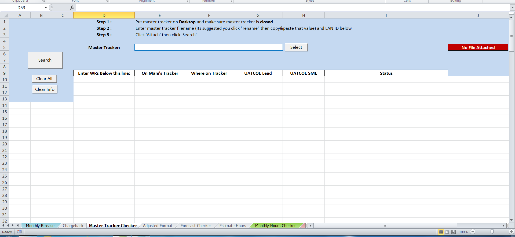Click the Select All corner of the grid

tap(5, 15)
